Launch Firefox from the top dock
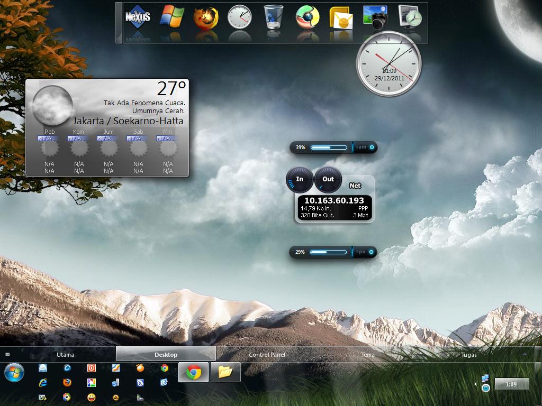The height and width of the screenshot is (406, 542). pos(206,18)
